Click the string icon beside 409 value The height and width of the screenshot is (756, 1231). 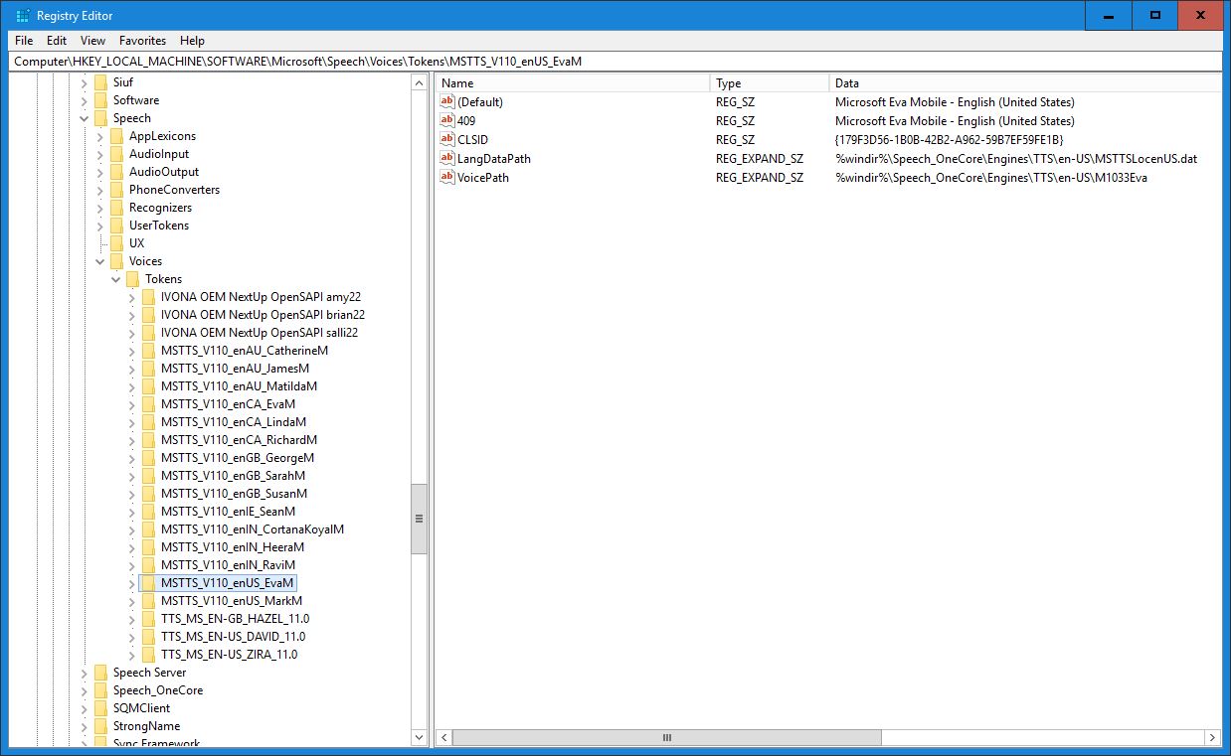(x=447, y=120)
